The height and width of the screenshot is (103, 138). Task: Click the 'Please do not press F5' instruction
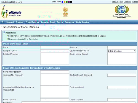click(x=23, y=39)
